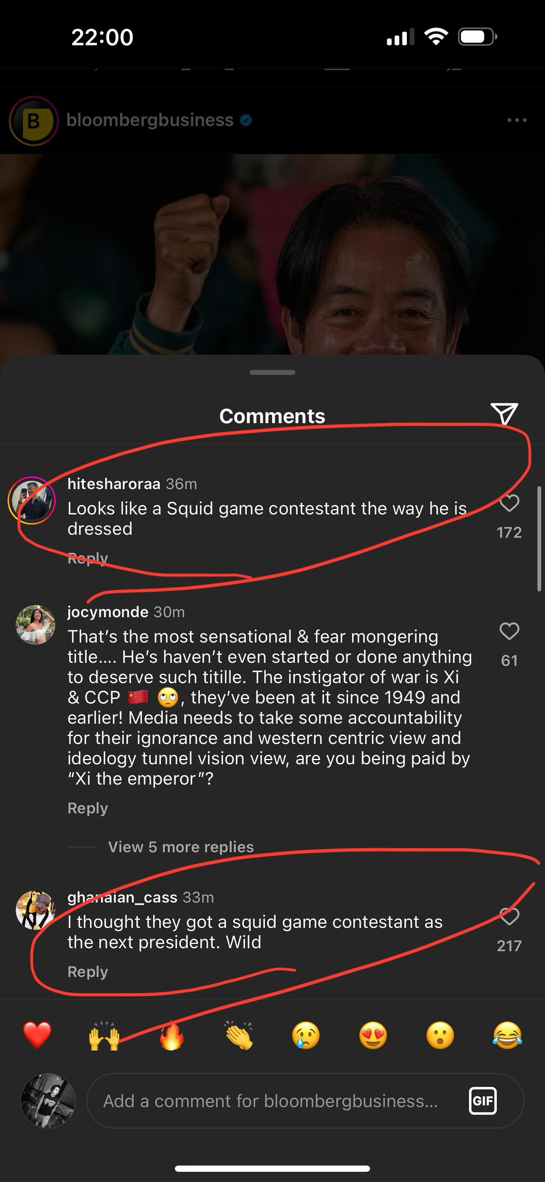The height and width of the screenshot is (1182, 545).
Task: Like hitesharoraa's comment with the heart
Action: [509, 503]
